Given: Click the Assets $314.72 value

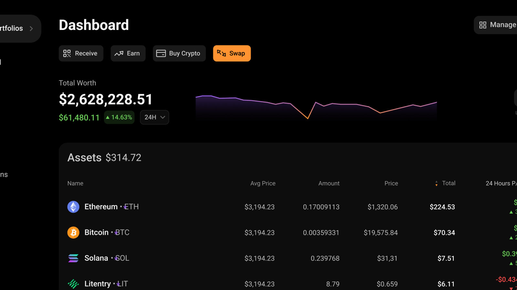Looking at the screenshot, I should pos(123,158).
